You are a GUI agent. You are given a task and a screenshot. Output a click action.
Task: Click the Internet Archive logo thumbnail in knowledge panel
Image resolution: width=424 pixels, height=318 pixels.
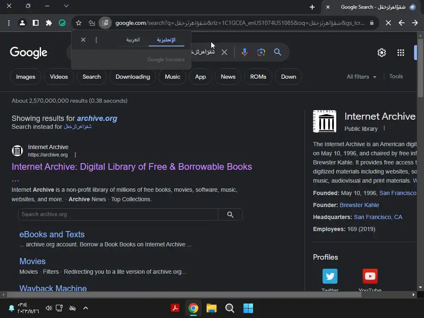coord(325,121)
